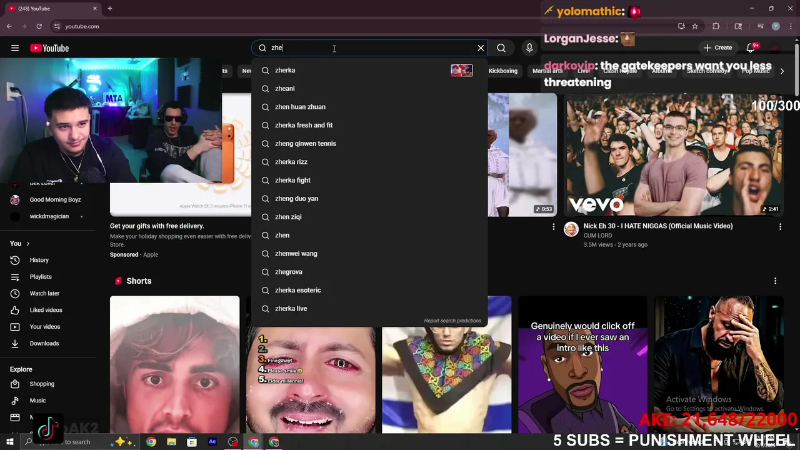Bookmark this page with the star
The image size is (800, 450).
point(695,26)
